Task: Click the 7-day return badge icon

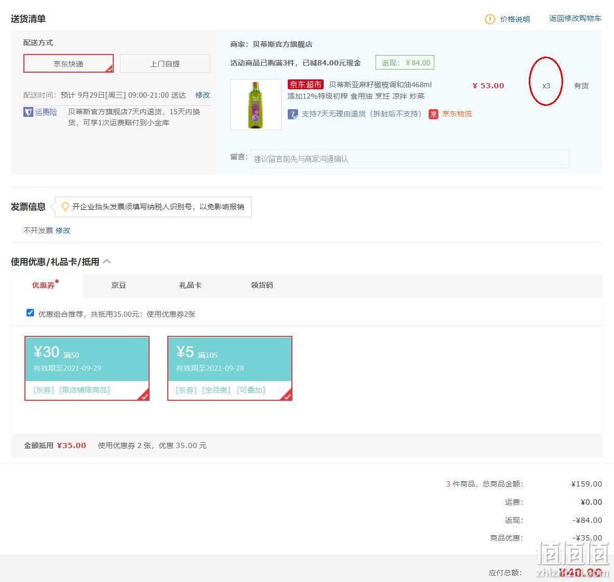Action: [x=292, y=114]
